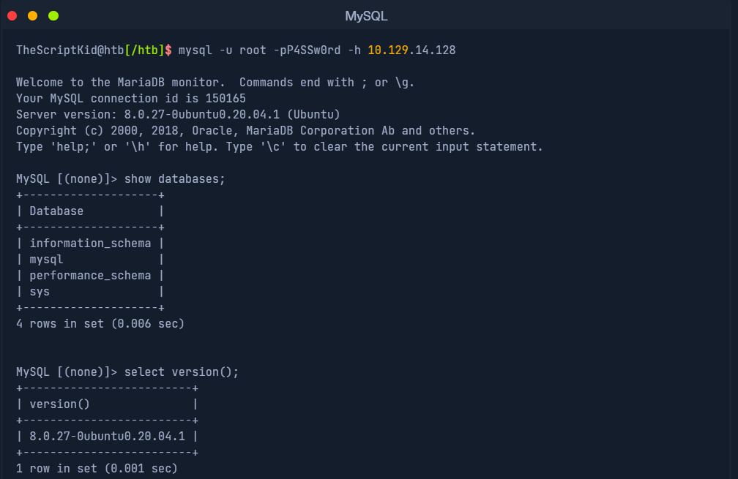This screenshot has height=479, width=738.
Task: Click the yellow minimize window button
Action: 32,16
